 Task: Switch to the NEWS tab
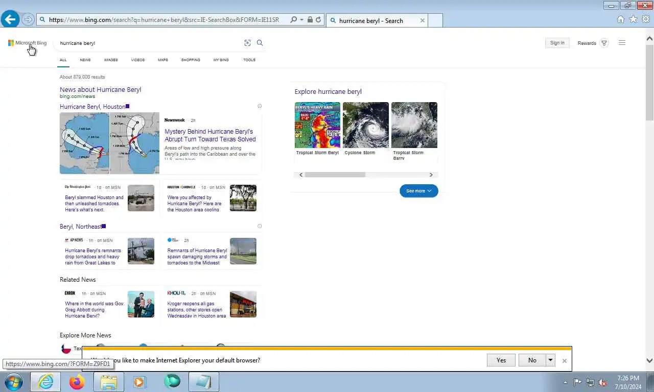pos(85,60)
